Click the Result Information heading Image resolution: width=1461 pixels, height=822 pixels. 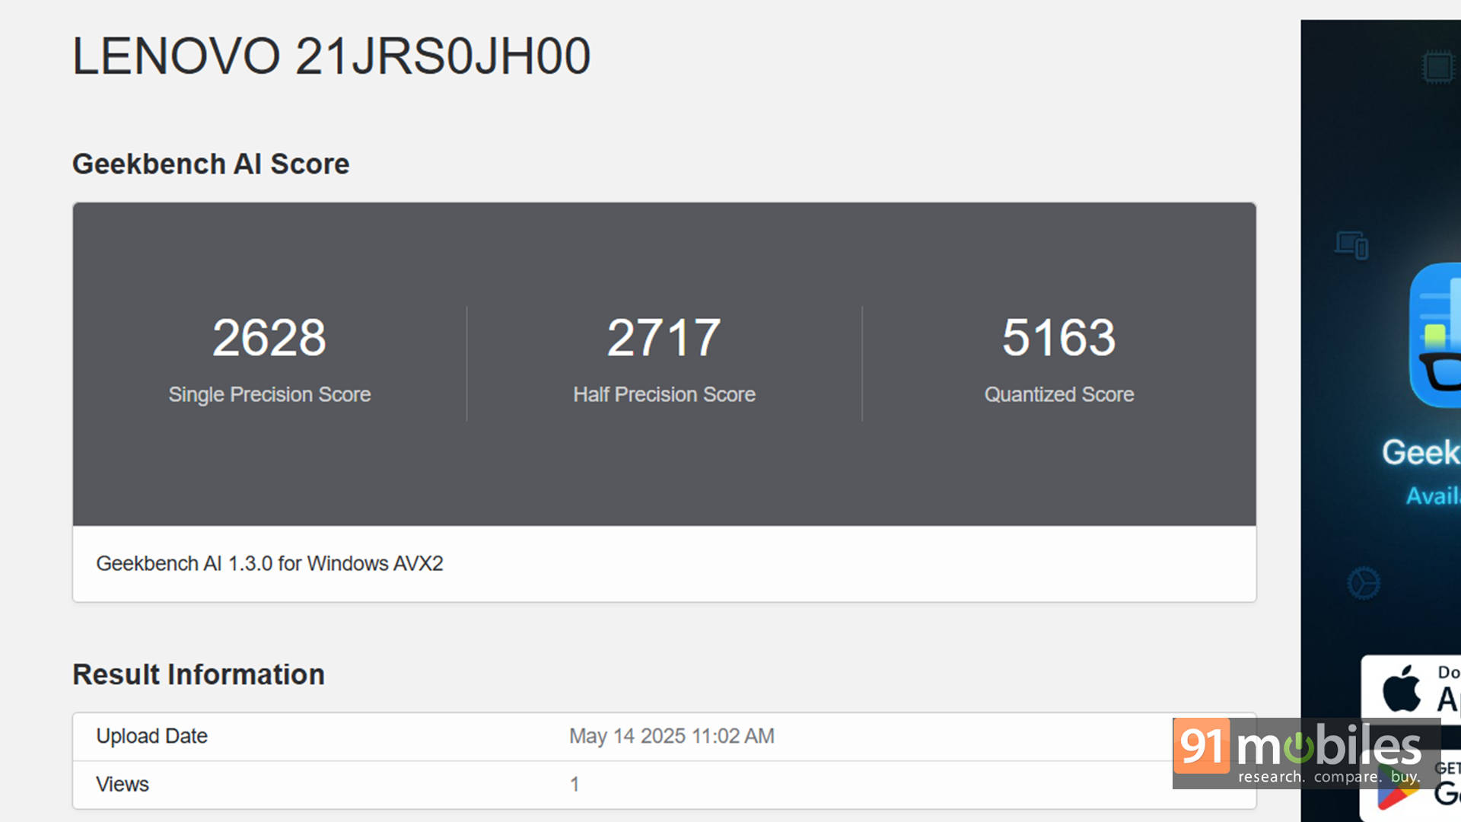click(x=199, y=674)
